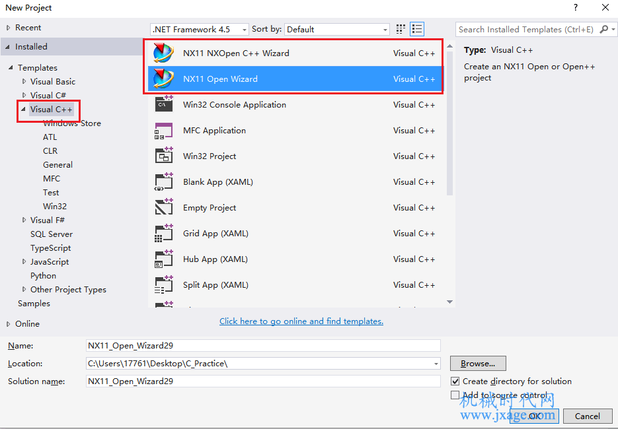This screenshot has height=429, width=618.
Task: Click the template list scroll up arrow
Action: tap(449, 46)
